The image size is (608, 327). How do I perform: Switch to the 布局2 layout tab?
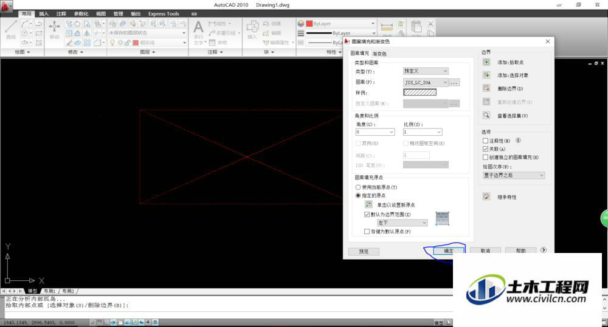pos(68,291)
